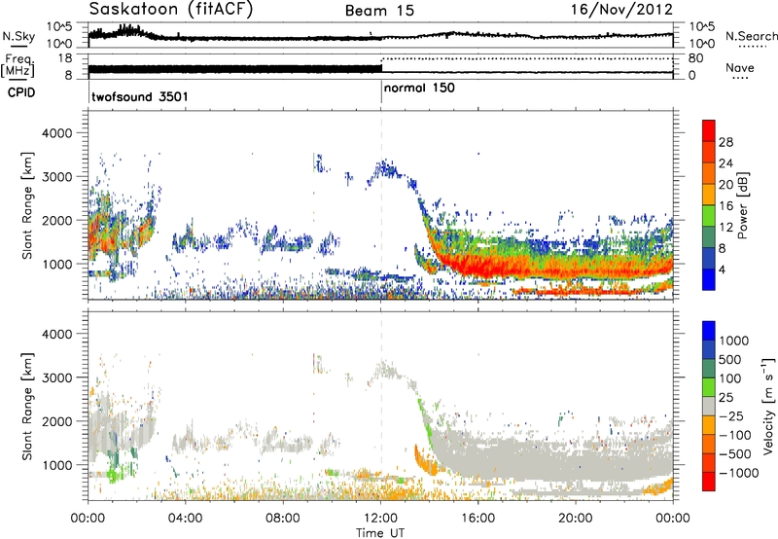Click the "80" Nave axis tick
The image size is (778, 539).
coord(695,58)
